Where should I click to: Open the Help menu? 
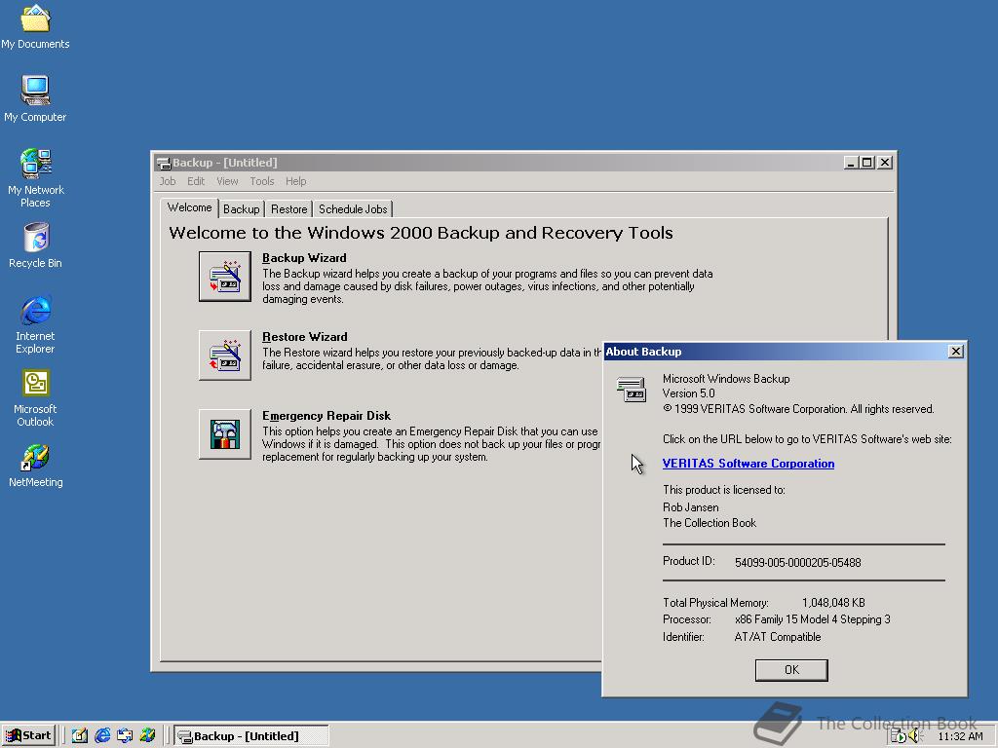pos(295,181)
